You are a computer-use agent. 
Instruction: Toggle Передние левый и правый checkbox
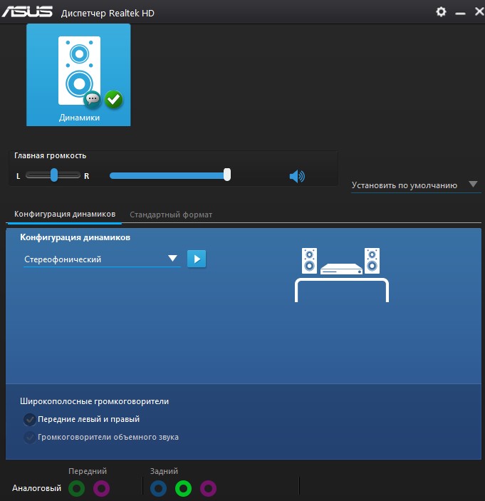point(30,419)
